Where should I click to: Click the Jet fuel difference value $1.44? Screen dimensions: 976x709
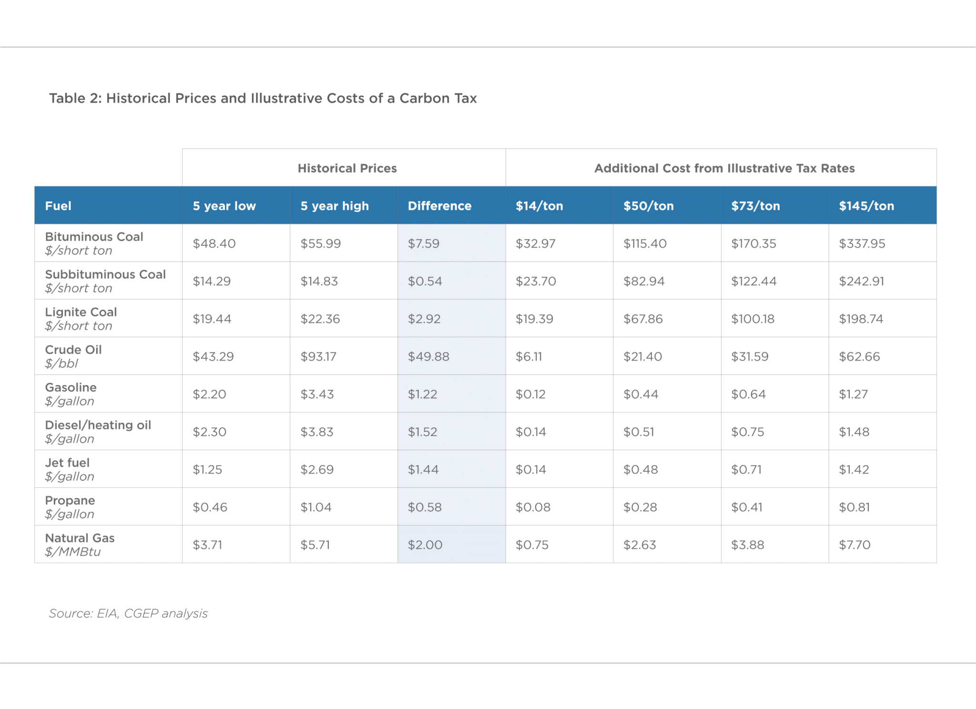424,469
